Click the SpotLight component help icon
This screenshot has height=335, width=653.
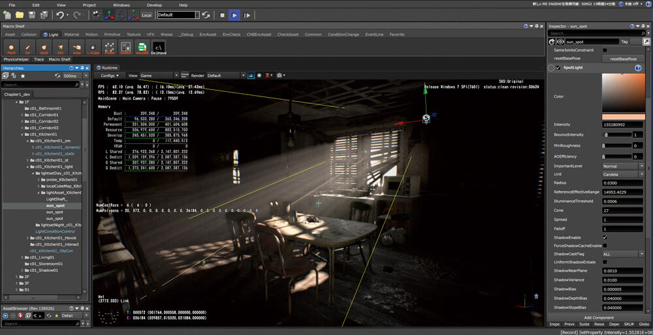[x=637, y=68]
